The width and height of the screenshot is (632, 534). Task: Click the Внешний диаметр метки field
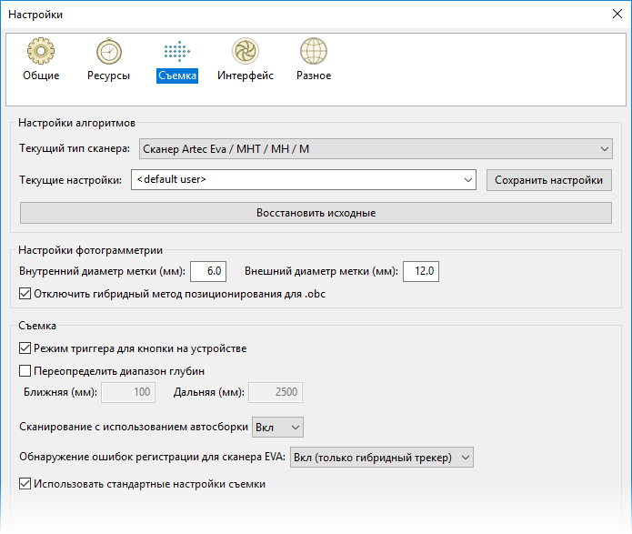click(x=421, y=271)
